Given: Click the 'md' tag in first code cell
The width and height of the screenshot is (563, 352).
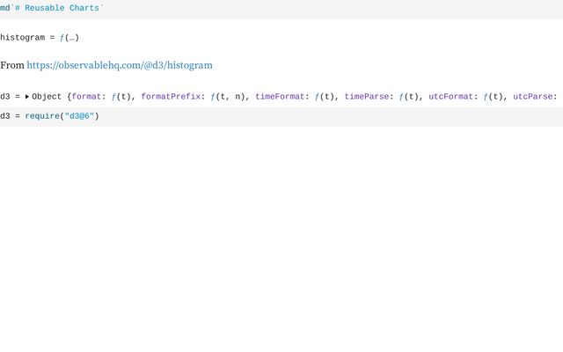Looking at the screenshot, I should pos(4,7).
